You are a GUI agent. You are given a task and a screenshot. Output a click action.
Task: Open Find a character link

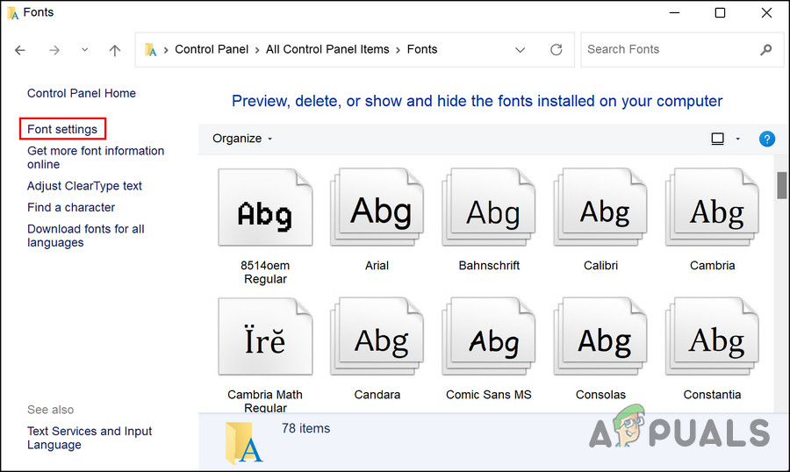71,208
